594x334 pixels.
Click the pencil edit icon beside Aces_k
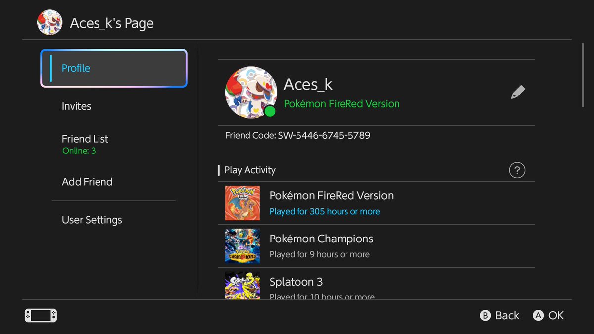click(518, 93)
